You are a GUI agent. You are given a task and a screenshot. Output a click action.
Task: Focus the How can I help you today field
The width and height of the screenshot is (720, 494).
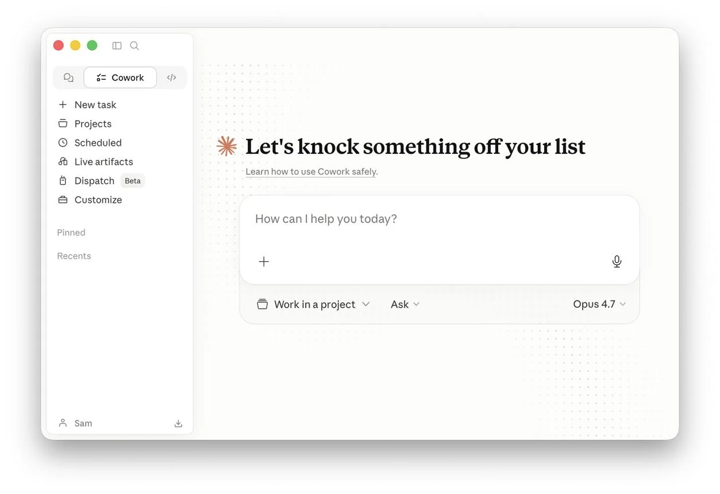point(440,219)
